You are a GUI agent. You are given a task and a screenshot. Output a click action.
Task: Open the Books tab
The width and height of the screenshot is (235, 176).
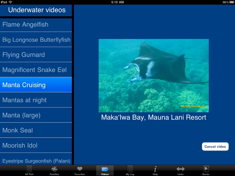[206, 170]
